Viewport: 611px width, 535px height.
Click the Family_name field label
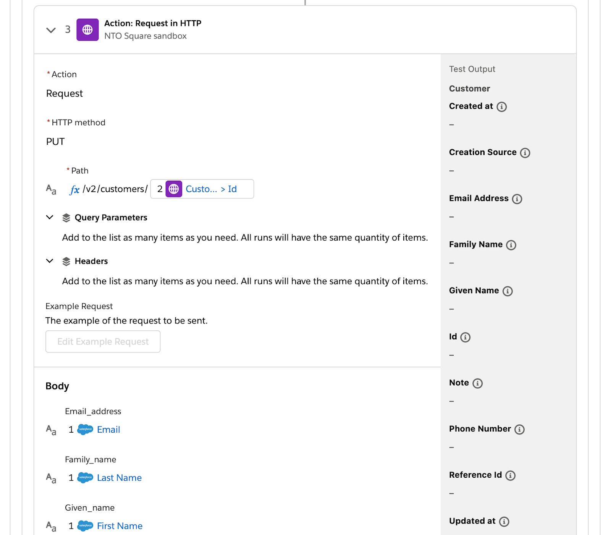[x=91, y=459]
